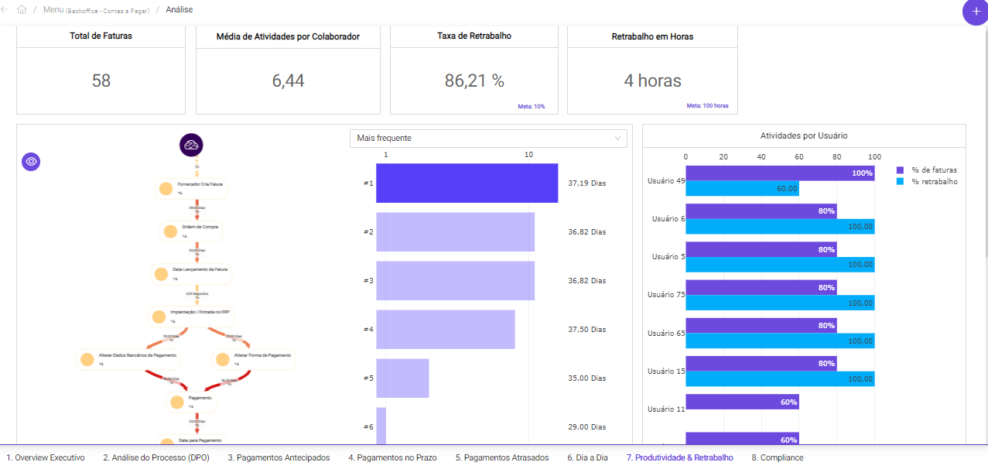Click the 'Análise' breadcrumb link
The width and height of the screenshot is (988, 469).
[179, 9]
